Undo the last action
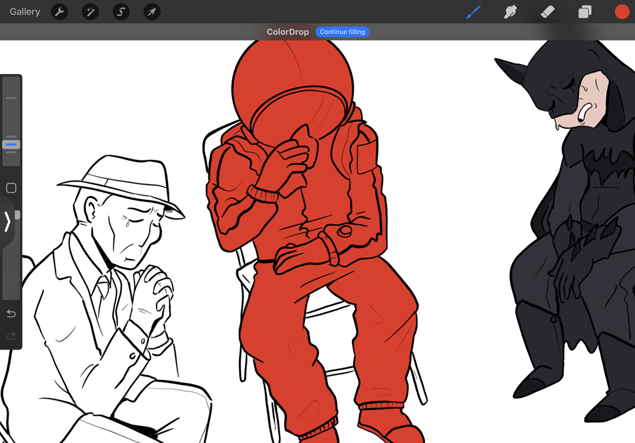Image resolution: width=635 pixels, height=443 pixels. click(x=12, y=314)
